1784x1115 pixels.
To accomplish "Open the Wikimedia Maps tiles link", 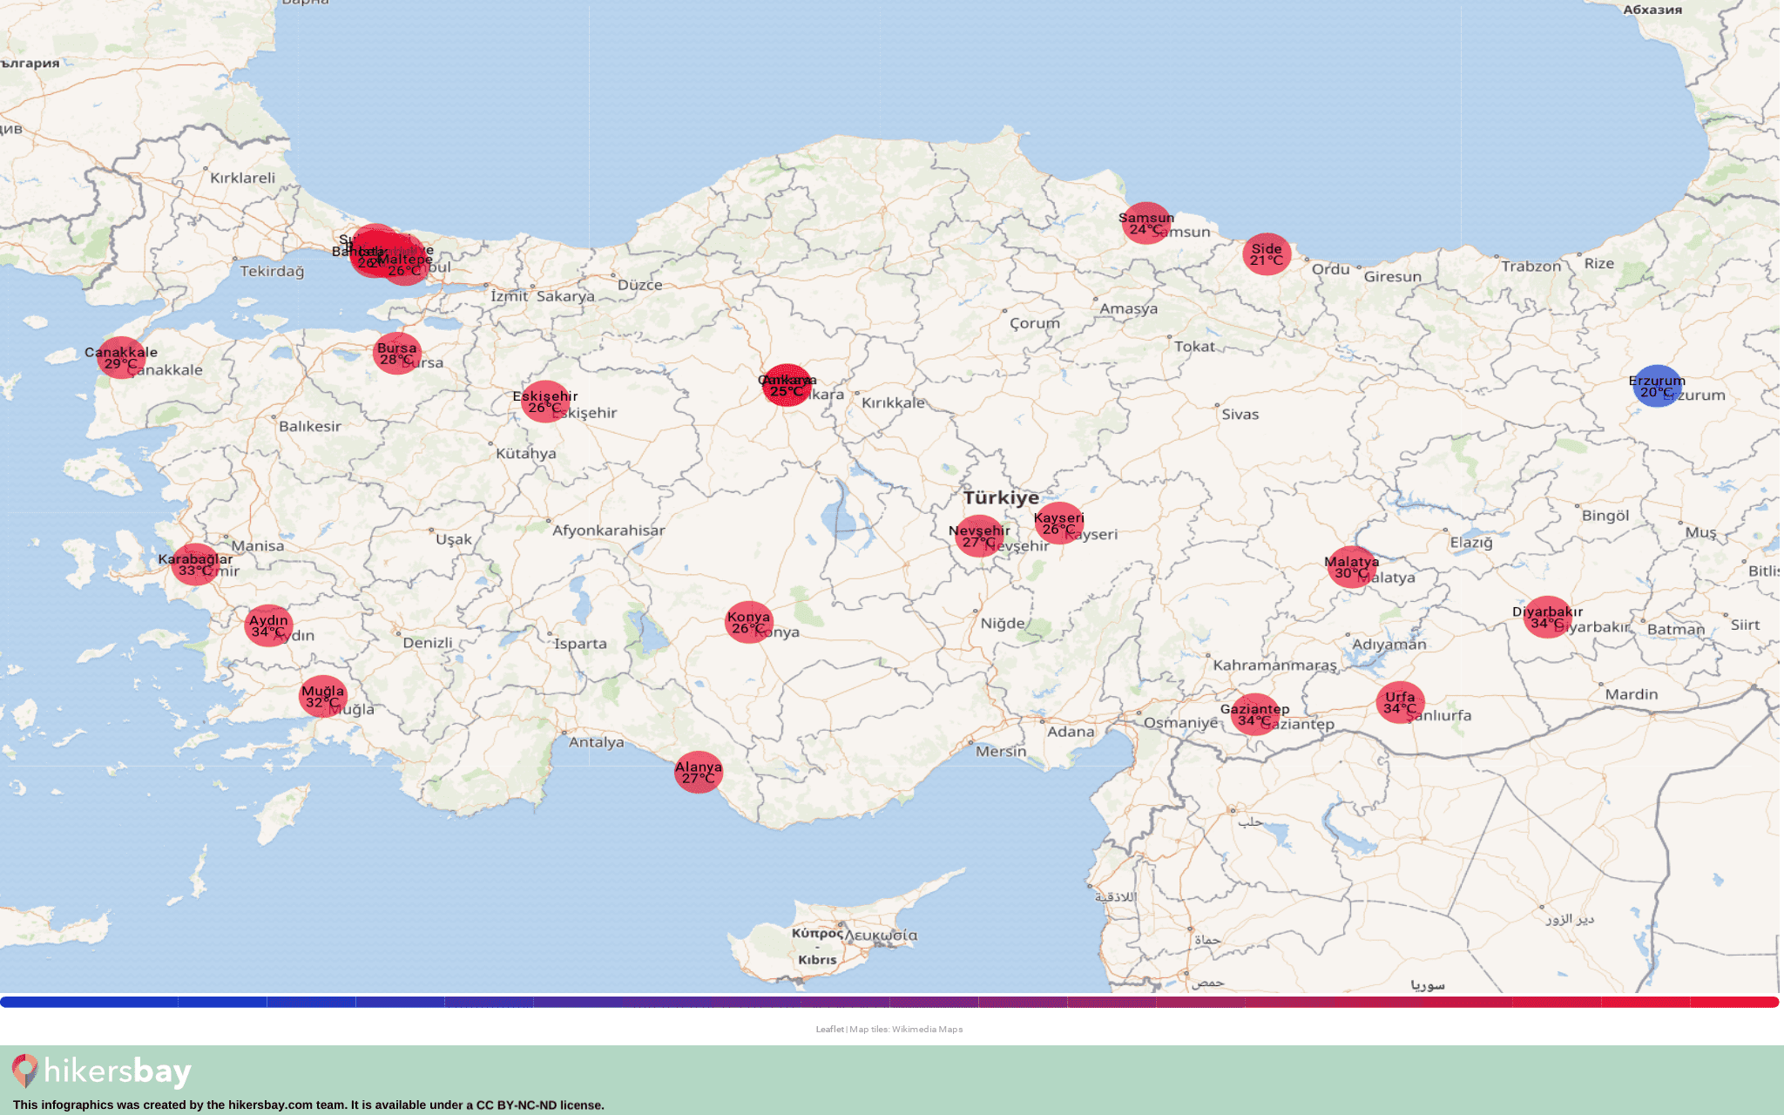I will [x=927, y=1030].
